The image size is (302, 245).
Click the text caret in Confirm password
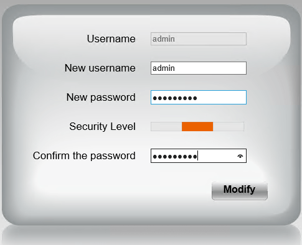coord(198,155)
